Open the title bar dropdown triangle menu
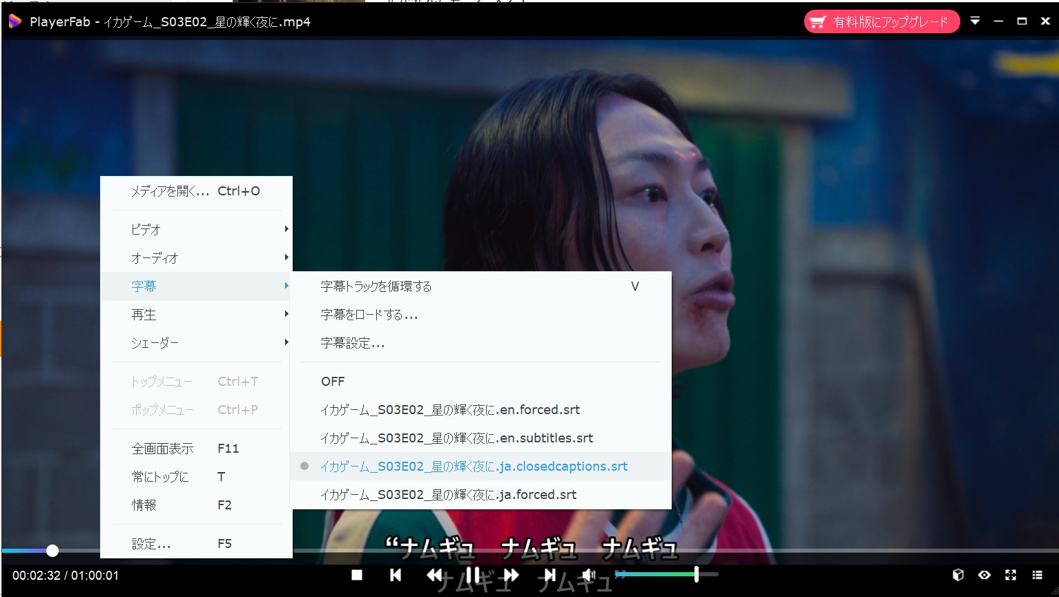This screenshot has width=1059, height=597. pos(975,21)
